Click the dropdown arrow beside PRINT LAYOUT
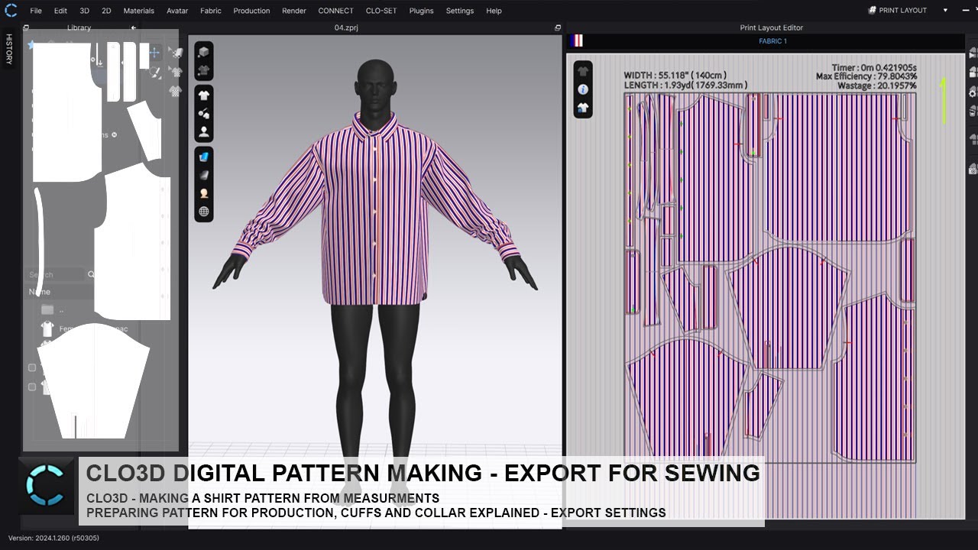The image size is (978, 550). coord(945,11)
